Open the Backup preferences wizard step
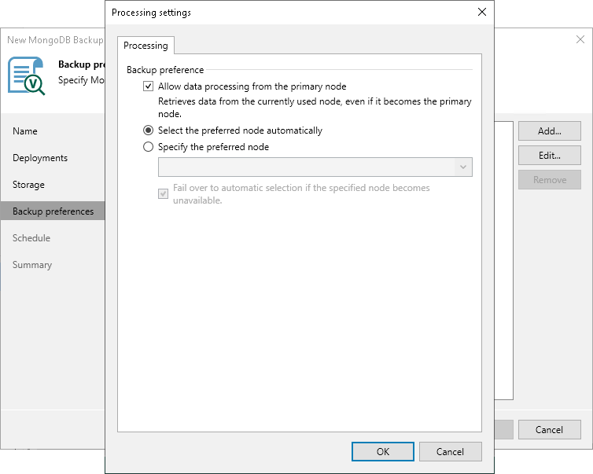 tap(53, 211)
